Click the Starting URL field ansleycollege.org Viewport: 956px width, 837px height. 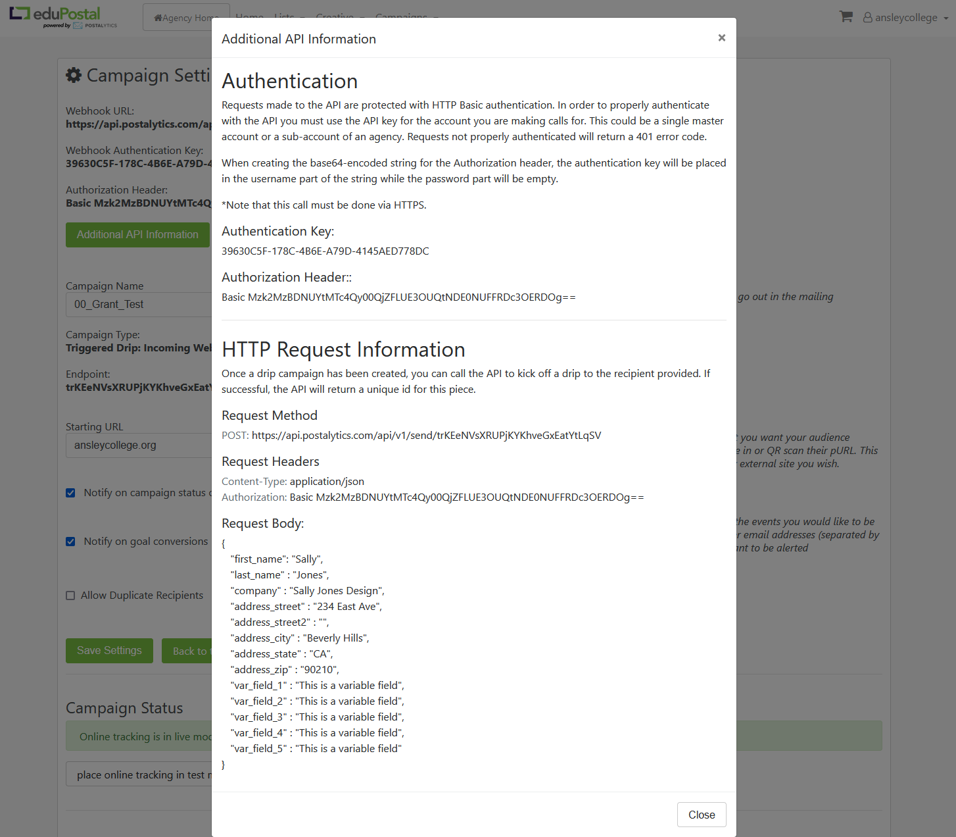coord(139,445)
